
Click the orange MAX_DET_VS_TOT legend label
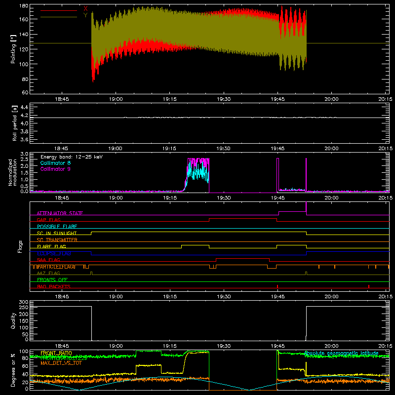[x=61, y=363]
